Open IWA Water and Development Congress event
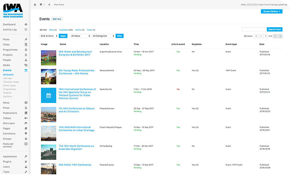Viewport: 291px width, 185px height. [75, 53]
